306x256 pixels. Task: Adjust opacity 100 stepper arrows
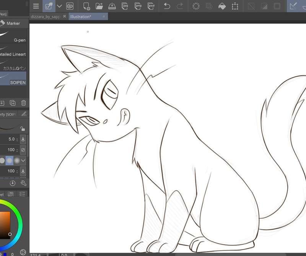(x=17, y=150)
